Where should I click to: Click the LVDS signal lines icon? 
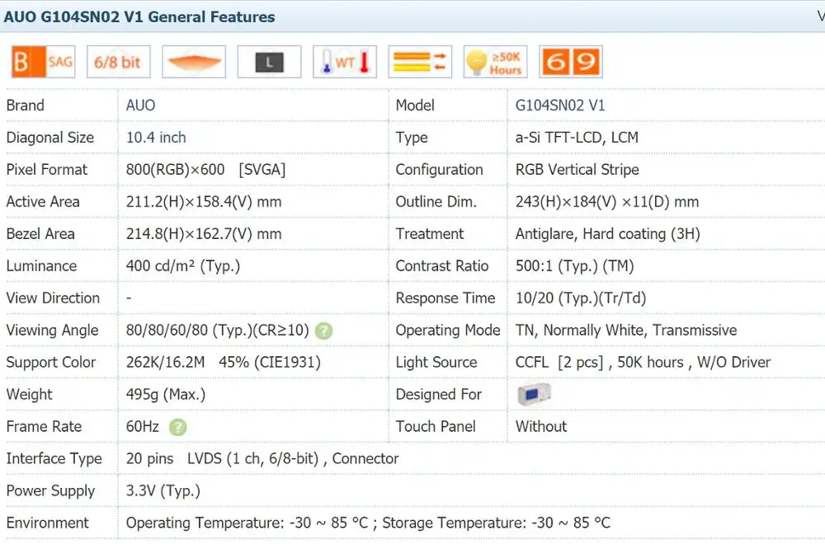(420, 62)
